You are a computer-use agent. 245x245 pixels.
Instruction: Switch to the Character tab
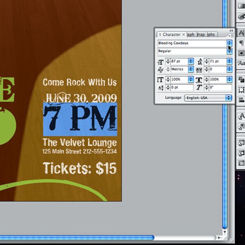(171, 35)
